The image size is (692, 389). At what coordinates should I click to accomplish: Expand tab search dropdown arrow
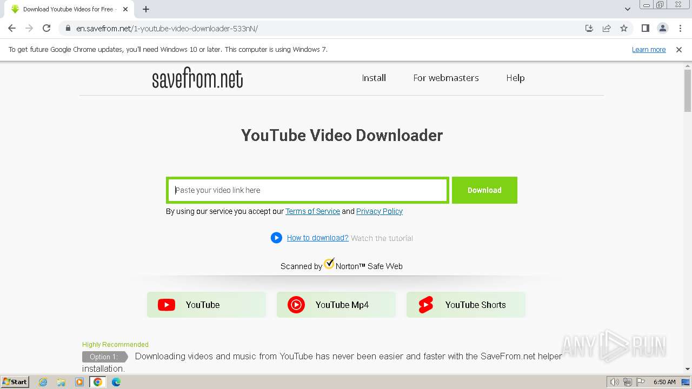(627, 9)
